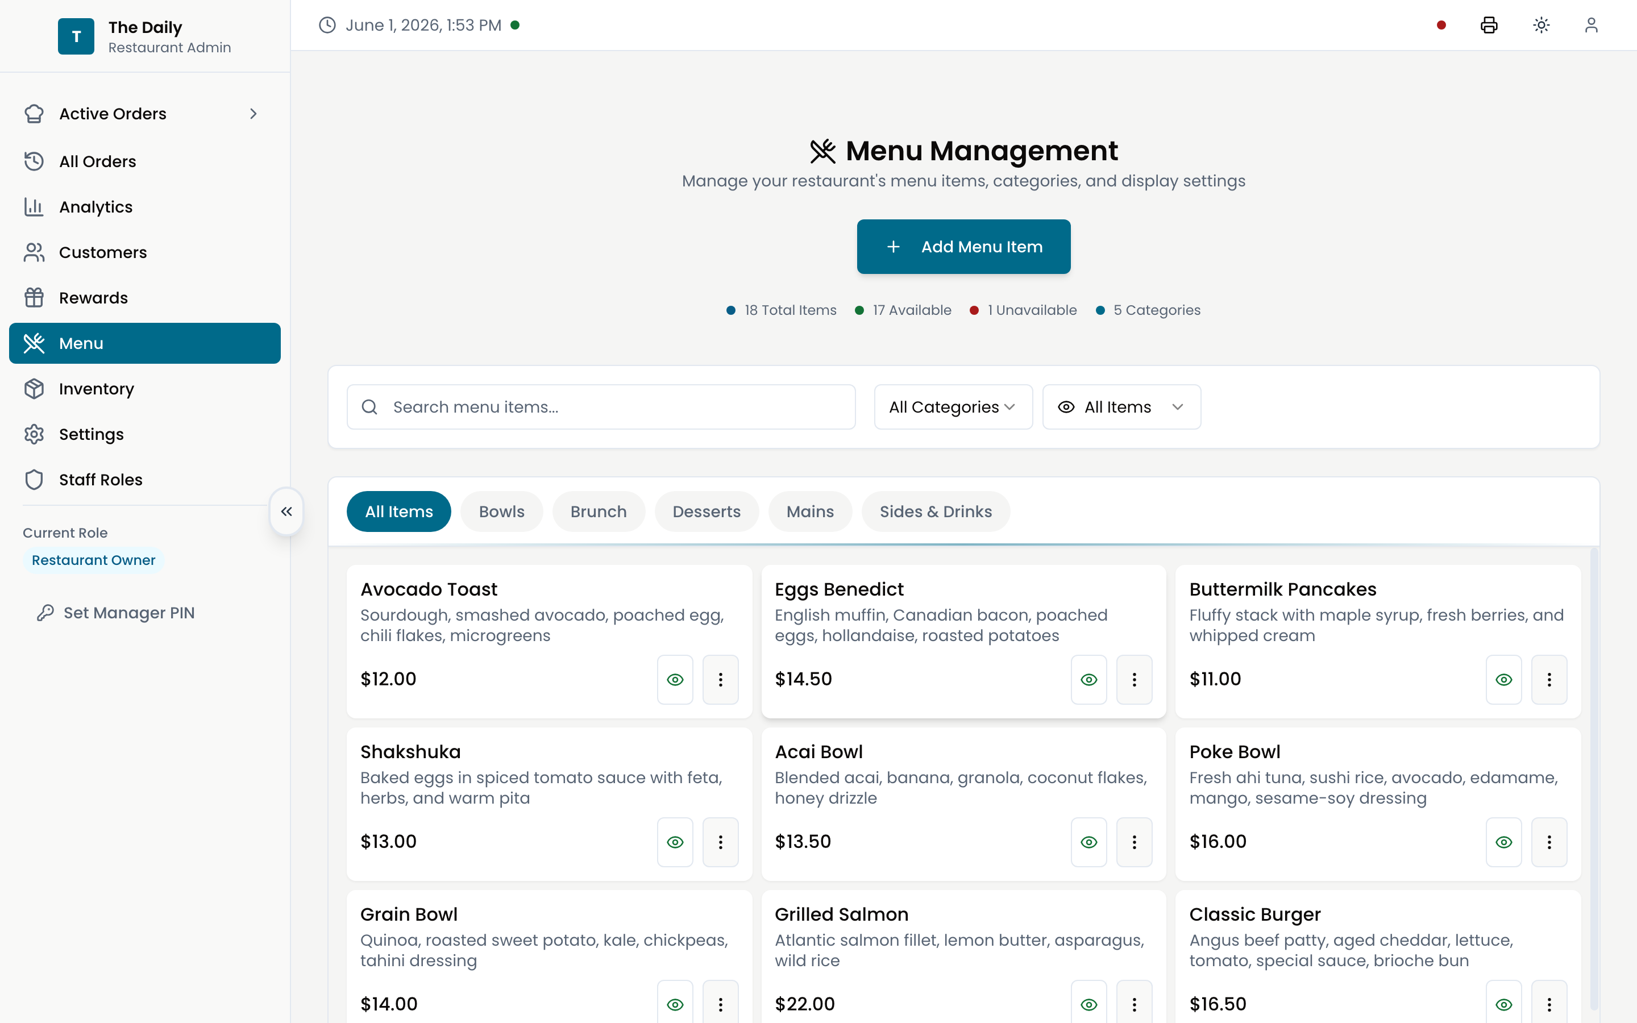
Task: Expand the All Items visibility filter
Action: [1121, 406]
